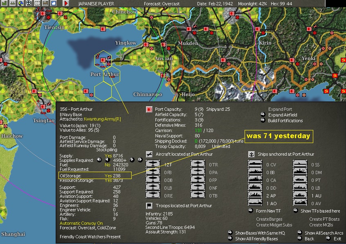Select the 0 CA cruiser ship icon
Image resolution: width=346 pixels, height=244 pixels.
click(x=255, y=180)
